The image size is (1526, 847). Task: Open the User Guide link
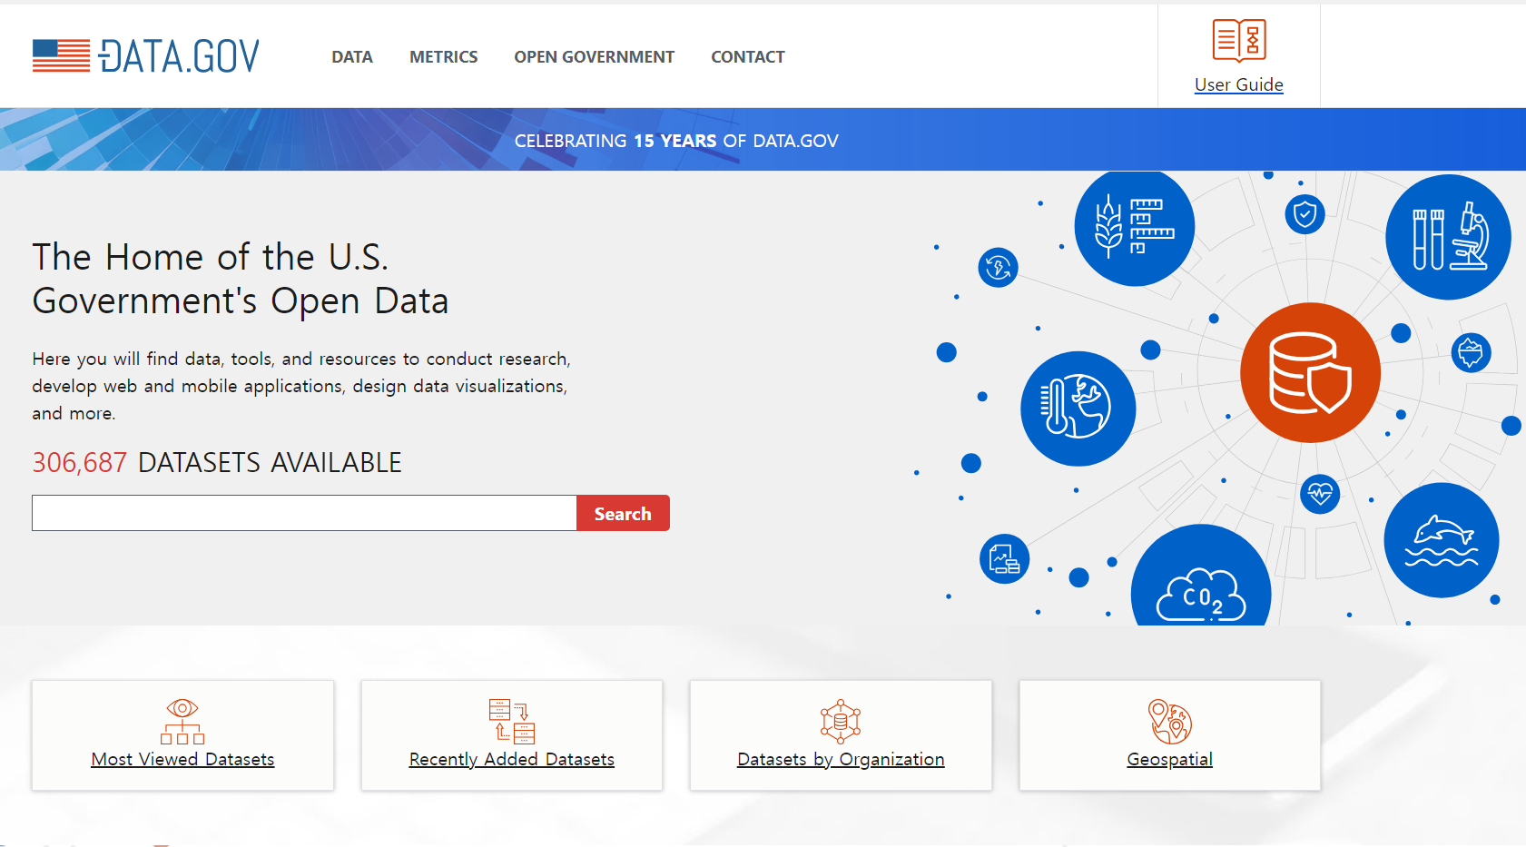tap(1239, 84)
